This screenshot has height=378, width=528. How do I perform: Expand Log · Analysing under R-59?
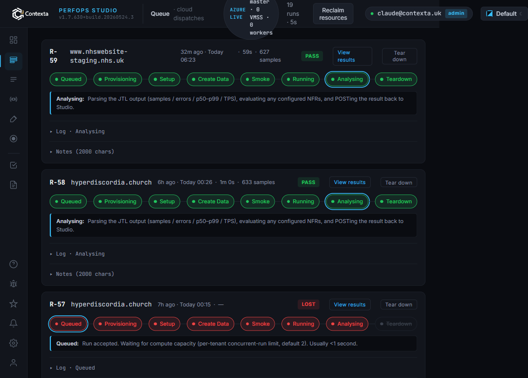point(77,131)
